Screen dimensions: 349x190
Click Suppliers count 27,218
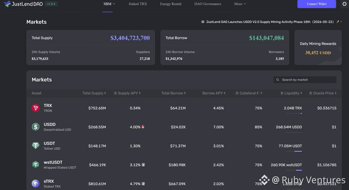pos(145,59)
